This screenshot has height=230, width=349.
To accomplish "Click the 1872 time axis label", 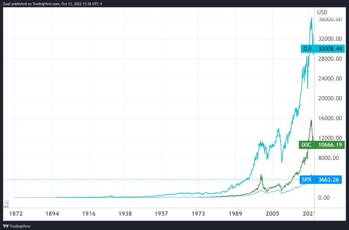I will [x=16, y=214].
